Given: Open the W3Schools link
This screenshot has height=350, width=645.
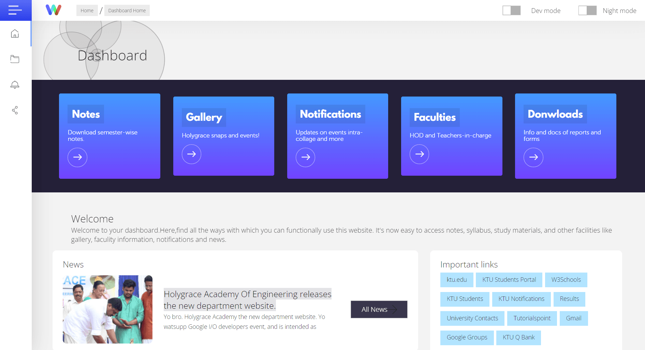Looking at the screenshot, I should coord(566,280).
